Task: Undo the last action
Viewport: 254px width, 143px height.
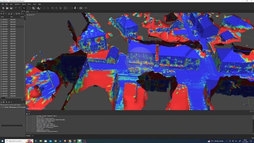Action: pos(16,8)
